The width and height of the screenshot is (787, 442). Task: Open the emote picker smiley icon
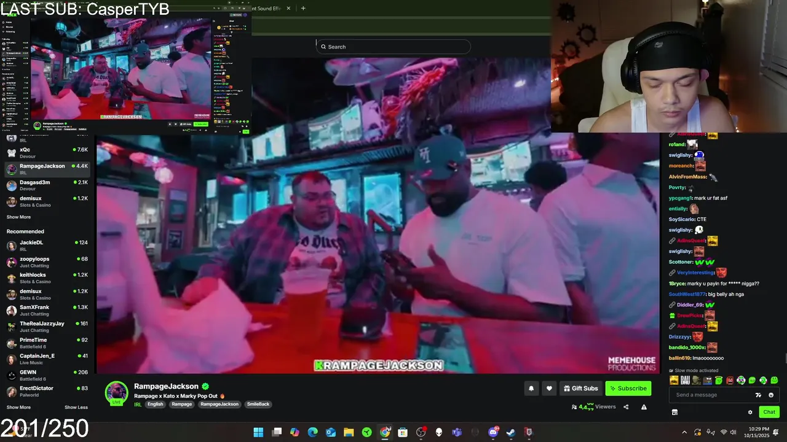[771, 395]
